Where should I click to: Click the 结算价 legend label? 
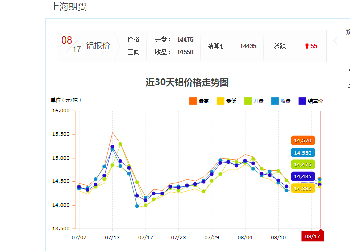(x=315, y=101)
